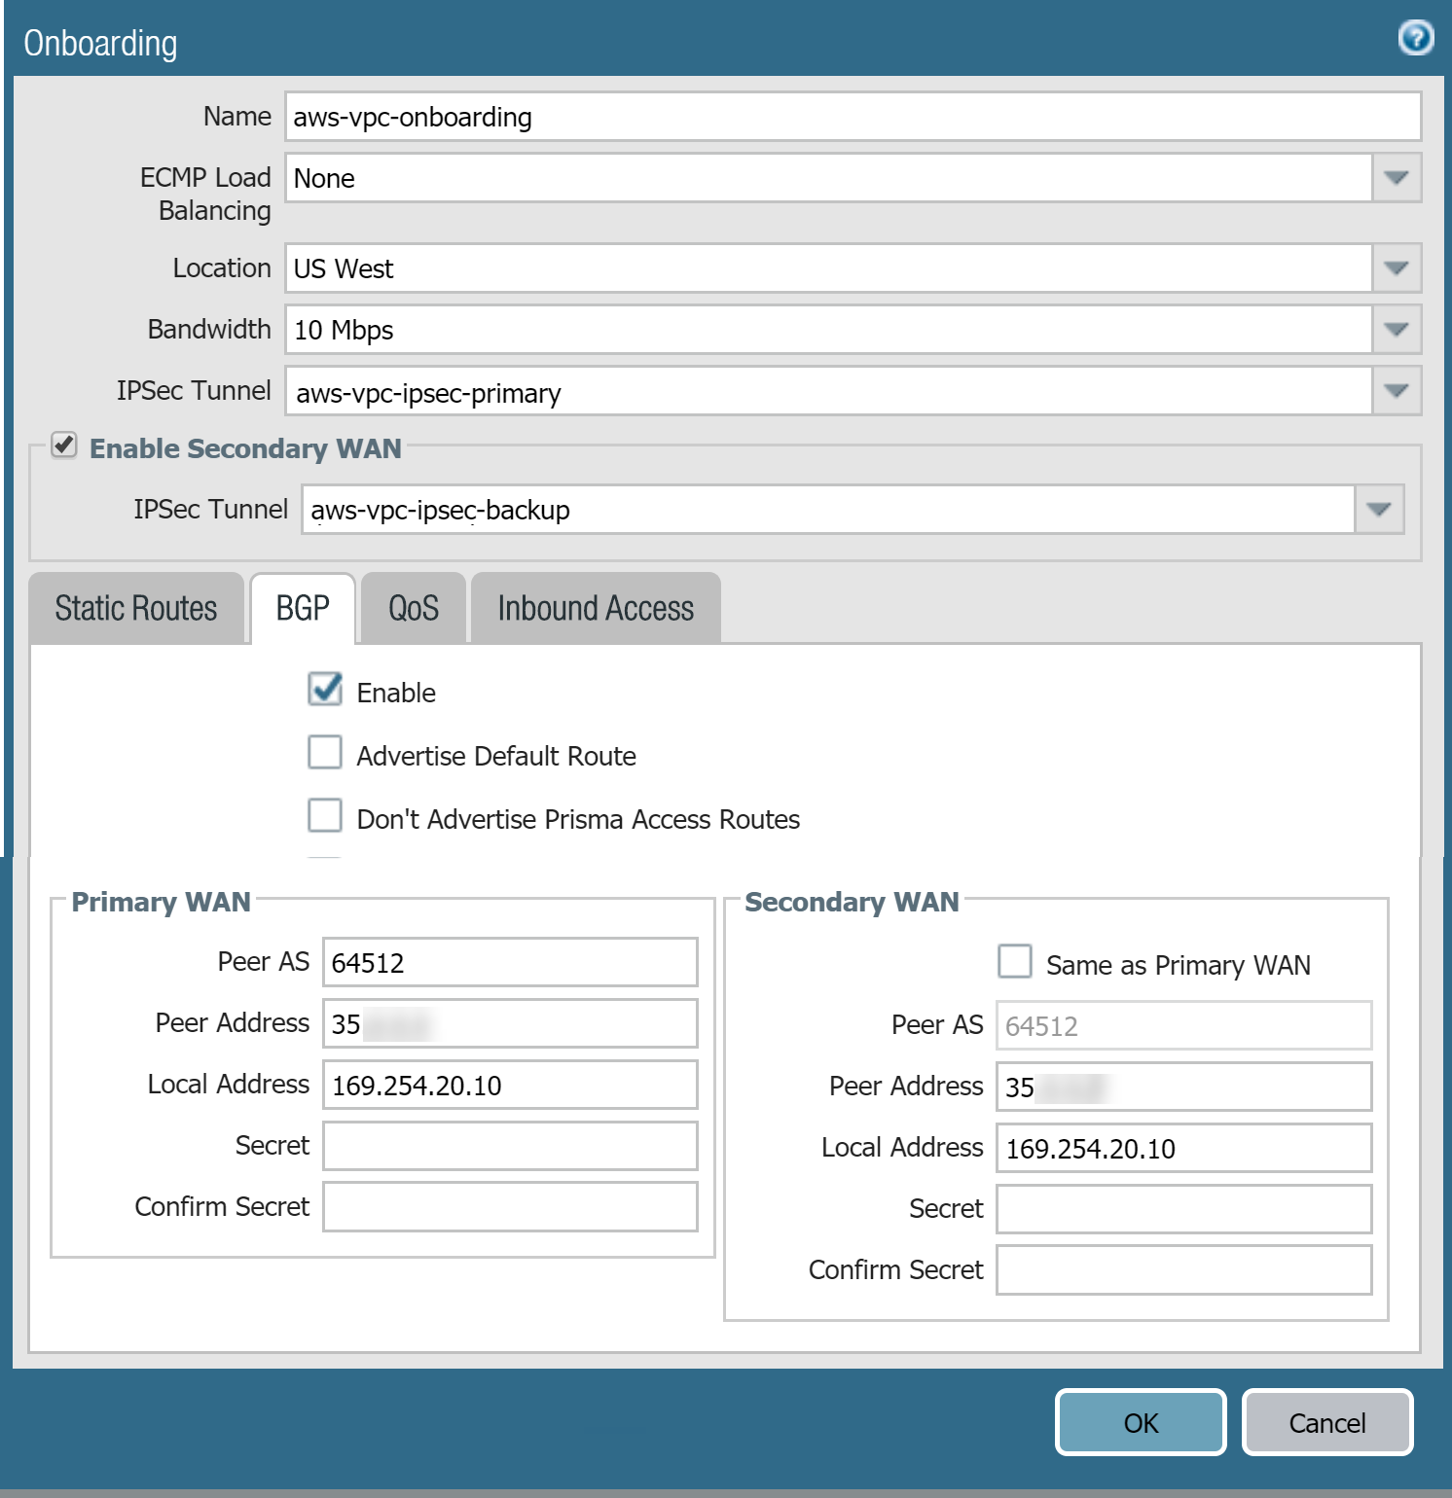Open the QoS tab
This screenshot has width=1452, height=1498.
(x=414, y=609)
